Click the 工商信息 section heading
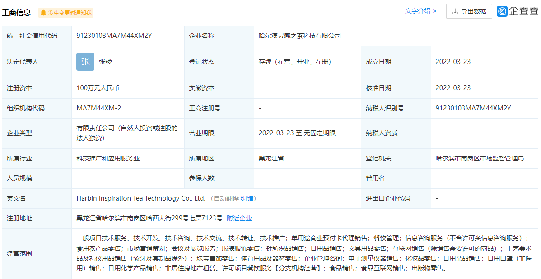Viewport: 541px width, 279px height. point(16,13)
